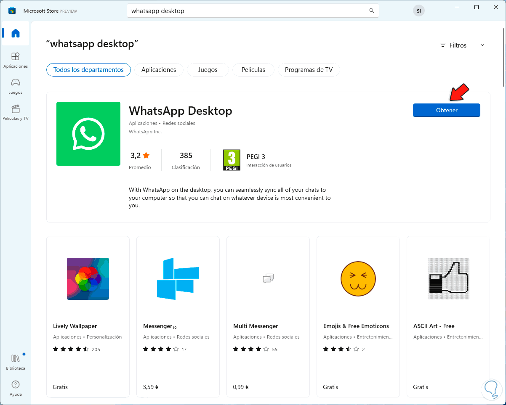Open ASCII Art - Free thumbs-up icon
Screen dimensions: 506x405
coord(448,278)
